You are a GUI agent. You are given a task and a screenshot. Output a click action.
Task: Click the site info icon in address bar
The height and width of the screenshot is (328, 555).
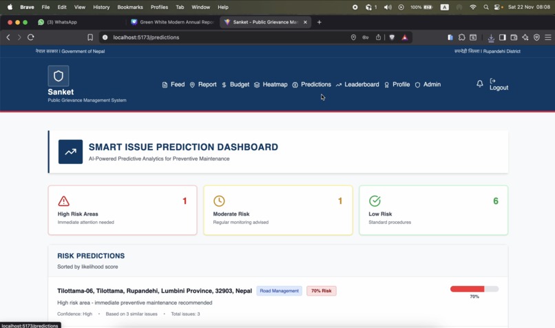[x=105, y=37]
